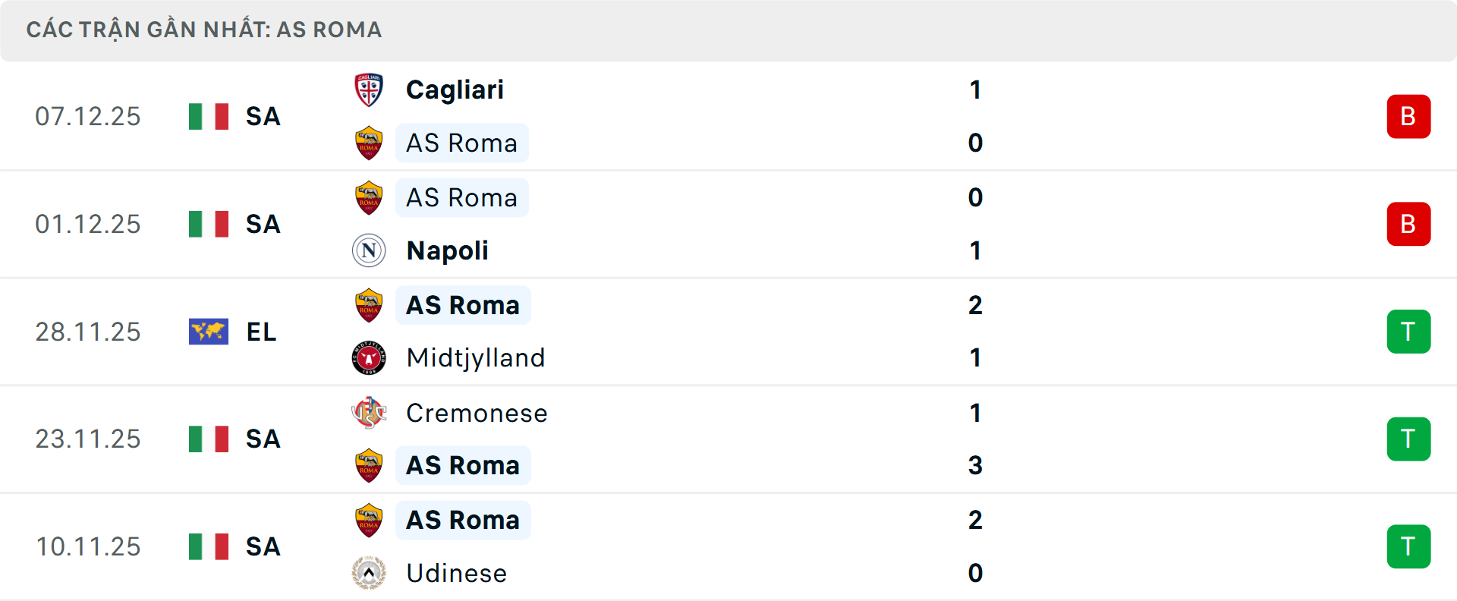1457x601 pixels.
Task: Click the Udinese club badge
Action: [x=370, y=573]
